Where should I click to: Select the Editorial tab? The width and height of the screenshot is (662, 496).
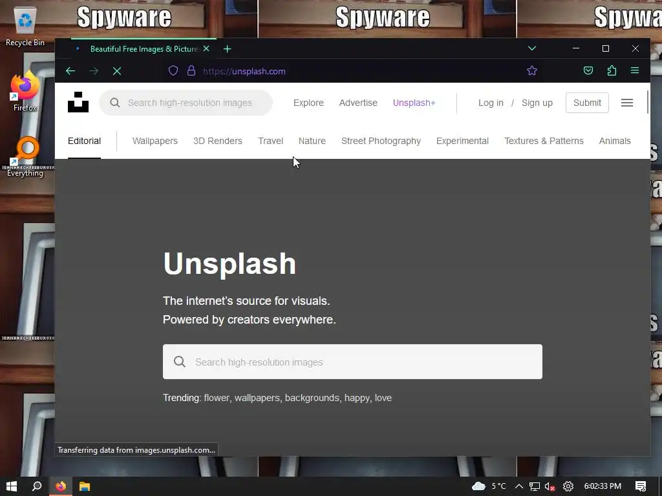coord(85,141)
